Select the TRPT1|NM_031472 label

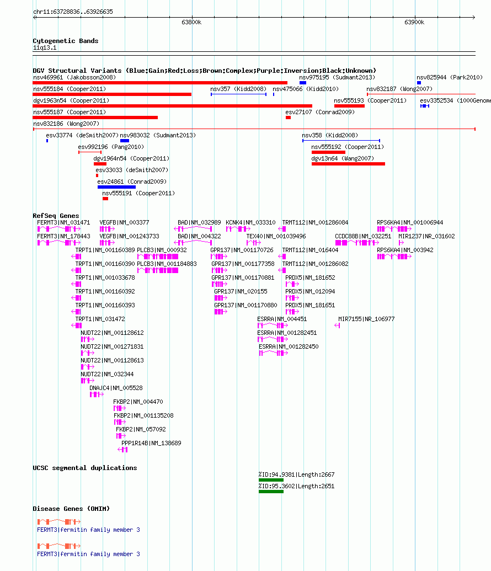tap(100, 319)
